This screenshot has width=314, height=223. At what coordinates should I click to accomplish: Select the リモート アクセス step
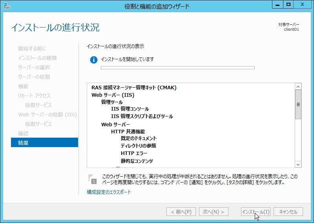click(x=34, y=96)
